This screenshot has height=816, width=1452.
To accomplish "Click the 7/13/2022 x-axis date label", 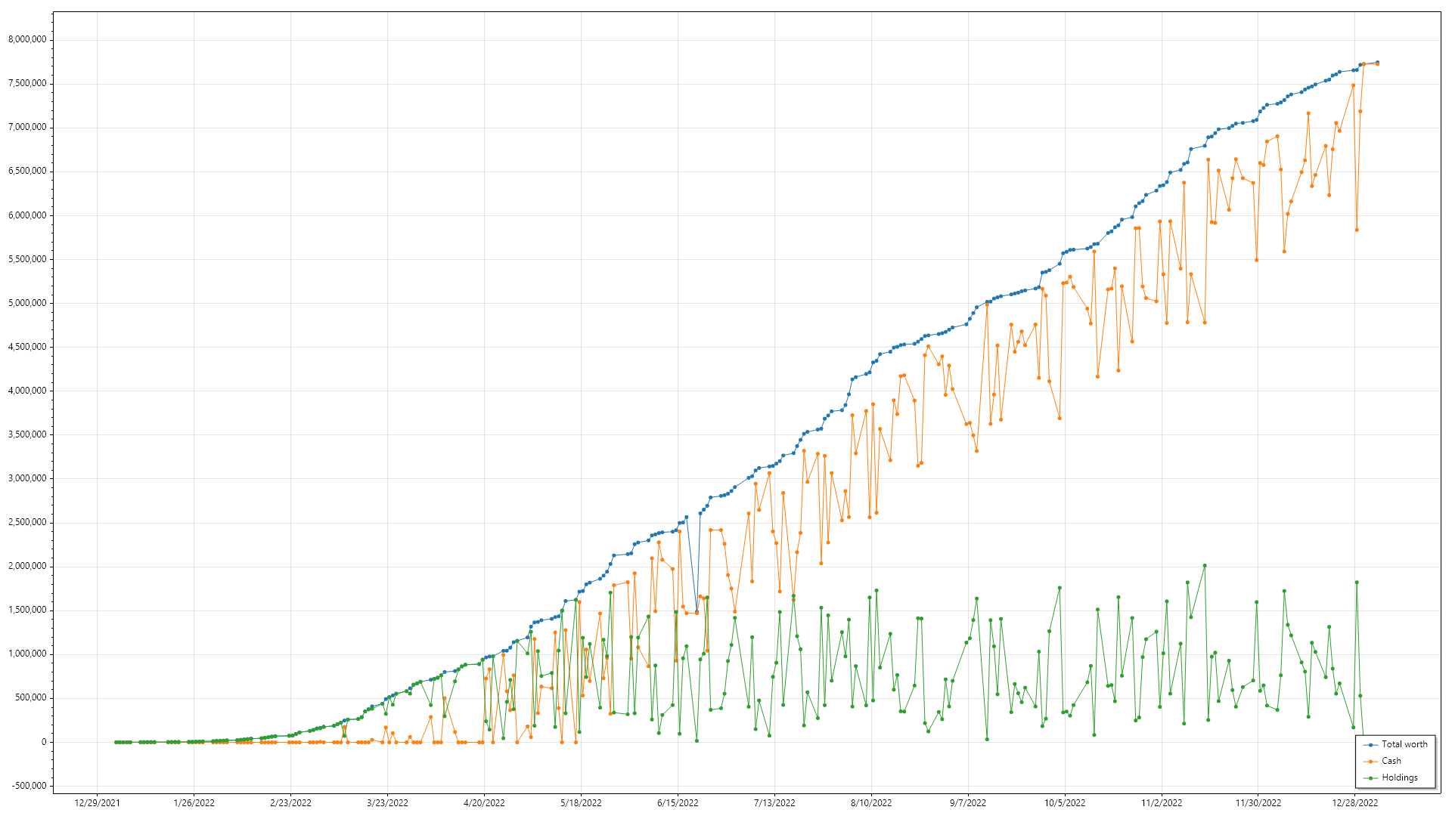I will pyautogui.click(x=774, y=803).
